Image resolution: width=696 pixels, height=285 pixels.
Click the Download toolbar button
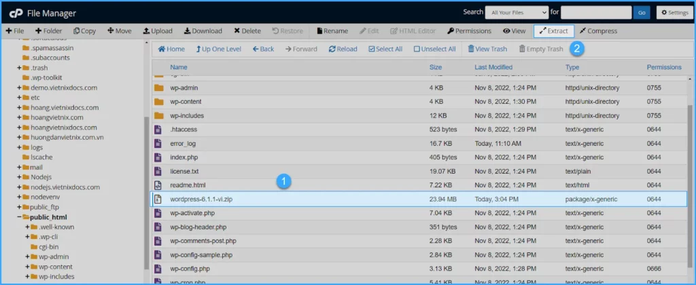click(x=203, y=31)
